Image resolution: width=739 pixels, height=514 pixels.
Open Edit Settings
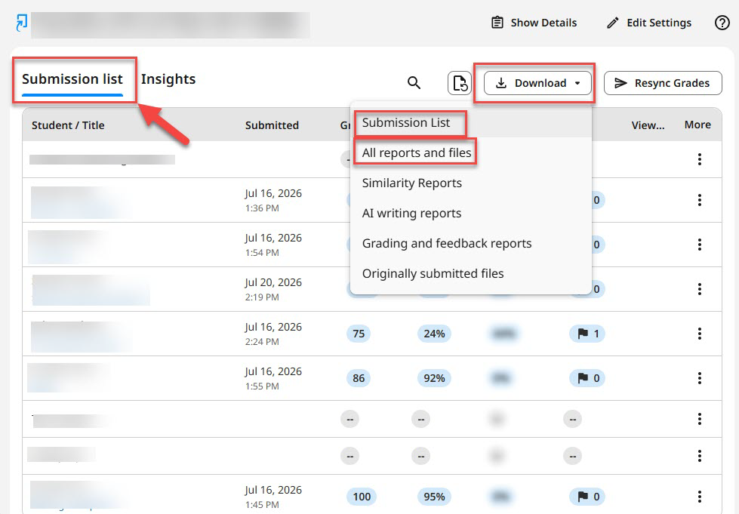click(649, 23)
